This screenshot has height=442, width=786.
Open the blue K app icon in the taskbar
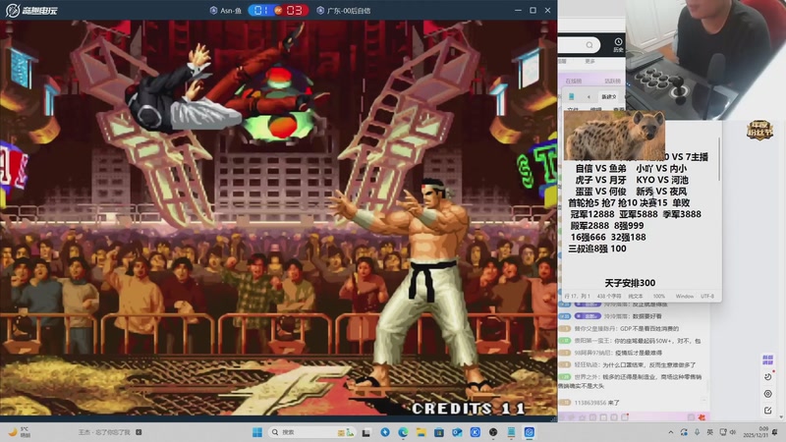click(476, 432)
